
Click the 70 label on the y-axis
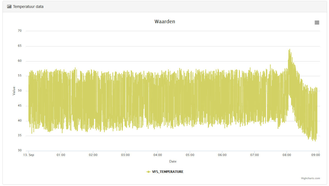pyautogui.click(x=20, y=31)
